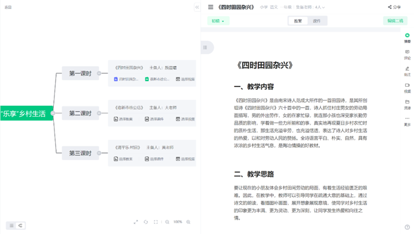This screenshot has width=414, height=234.
Task: Open the comments panel in right sidebar
Action: [x=407, y=54]
